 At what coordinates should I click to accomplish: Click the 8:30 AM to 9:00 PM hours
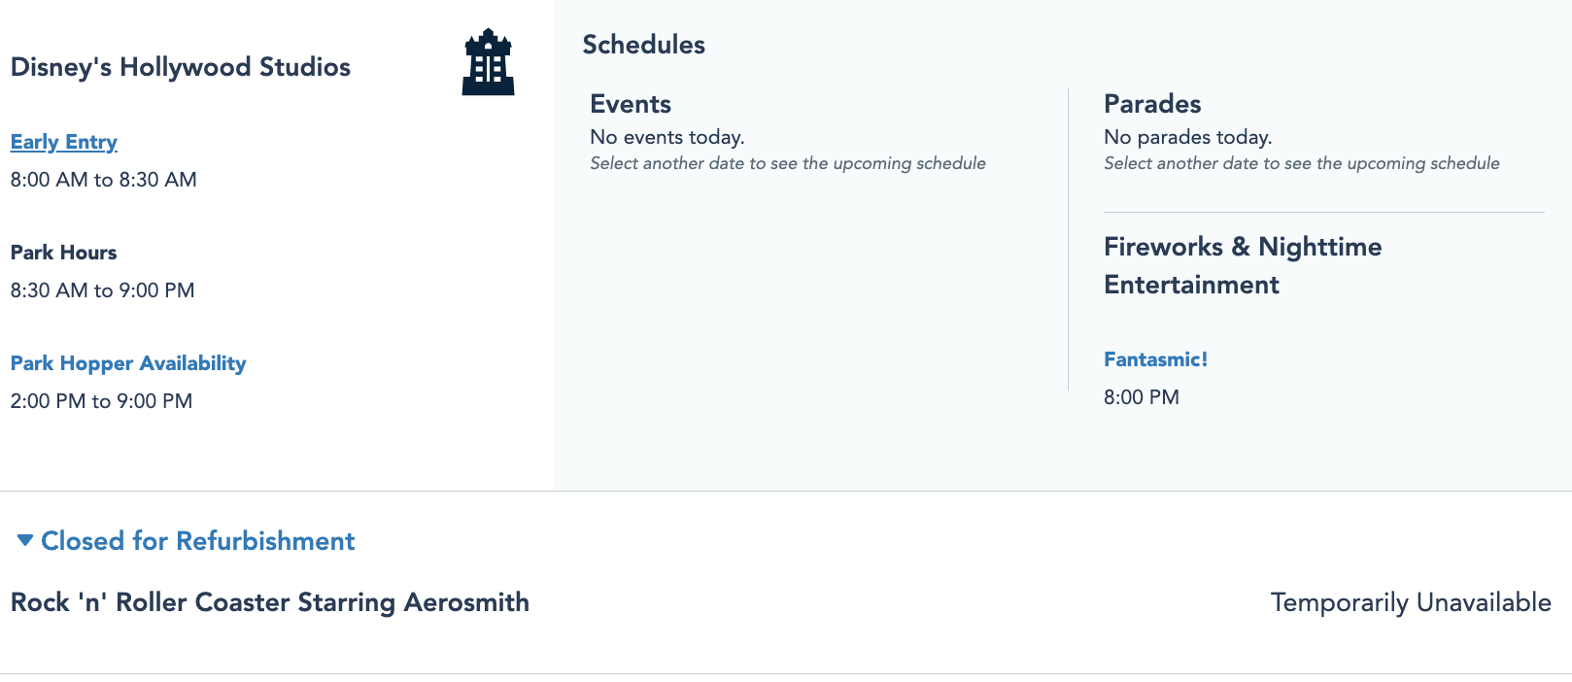pos(103,290)
